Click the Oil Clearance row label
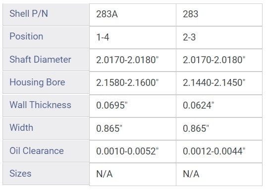 [46, 151]
